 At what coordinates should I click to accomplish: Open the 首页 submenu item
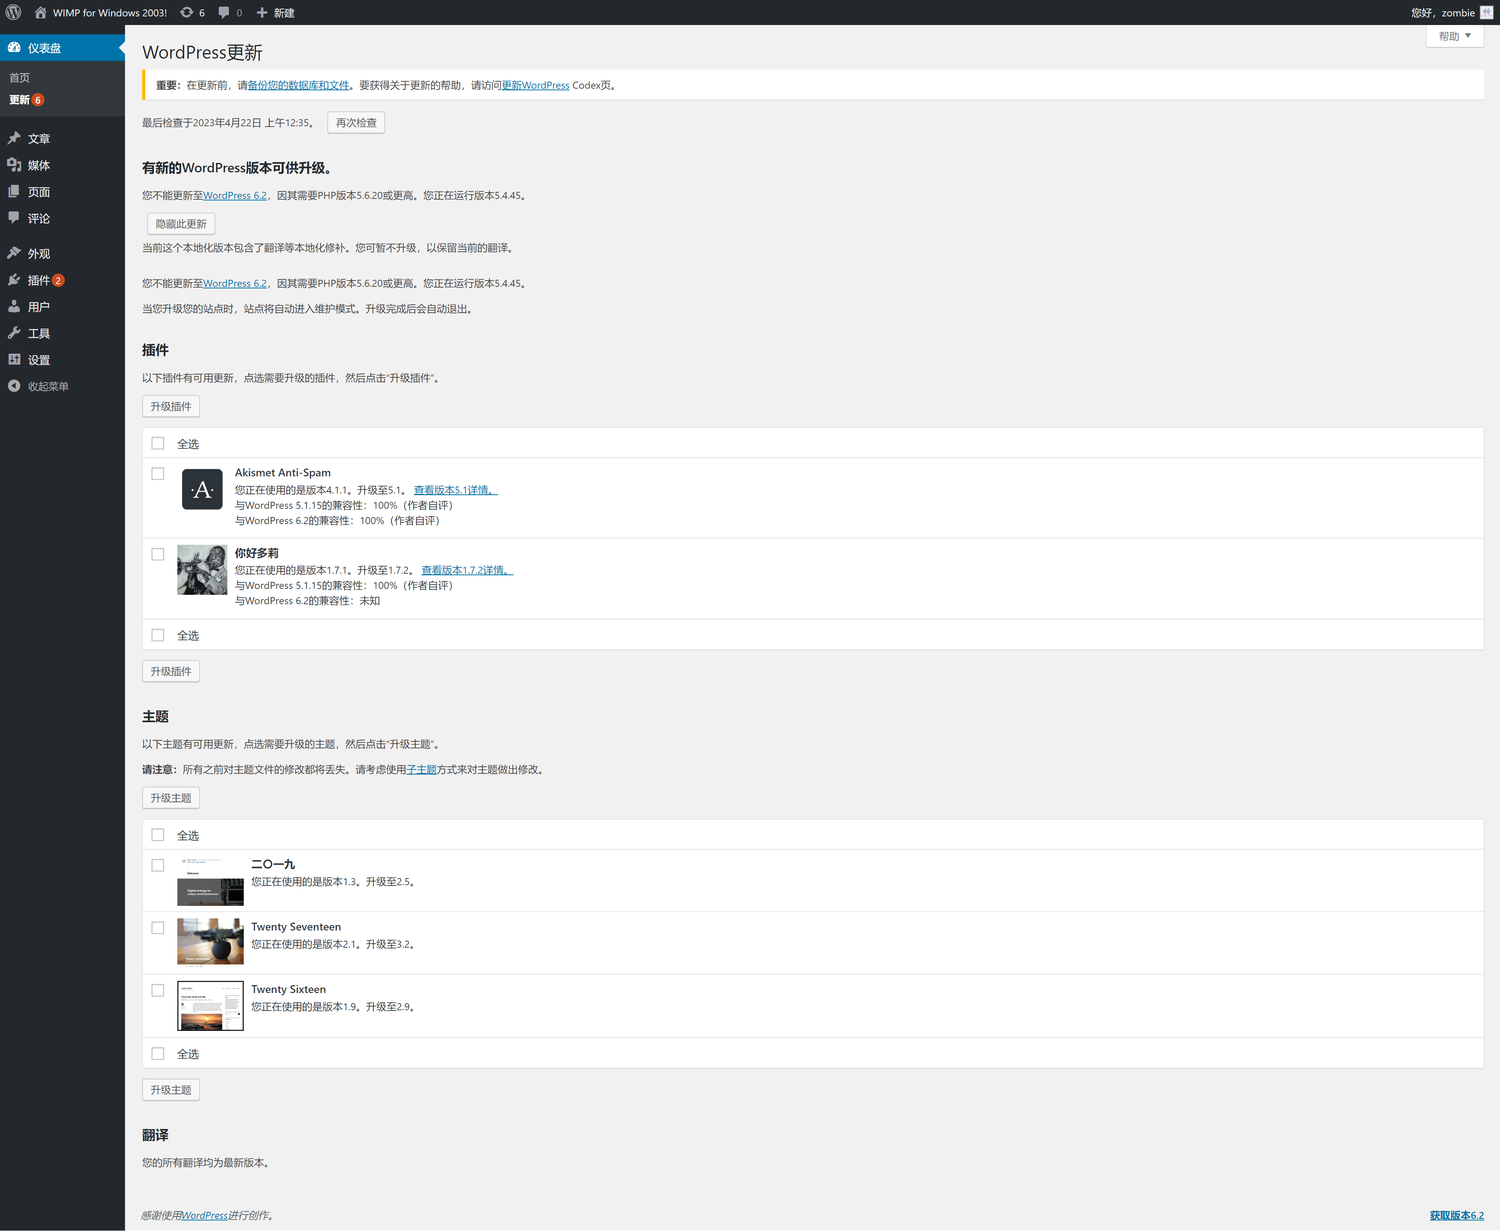tap(20, 77)
